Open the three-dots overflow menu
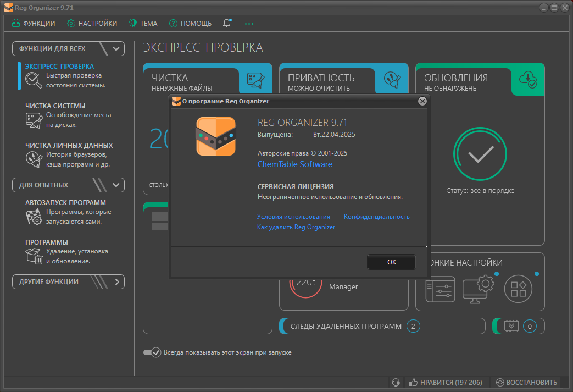Image resolution: width=573 pixels, height=392 pixels. [x=249, y=24]
